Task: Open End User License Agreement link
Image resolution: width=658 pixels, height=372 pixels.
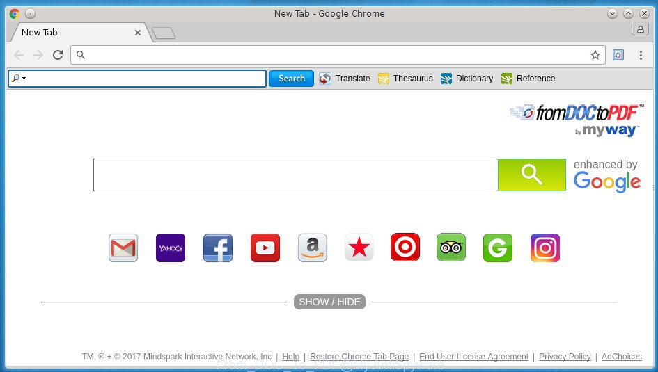Action: click(x=473, y=357)
